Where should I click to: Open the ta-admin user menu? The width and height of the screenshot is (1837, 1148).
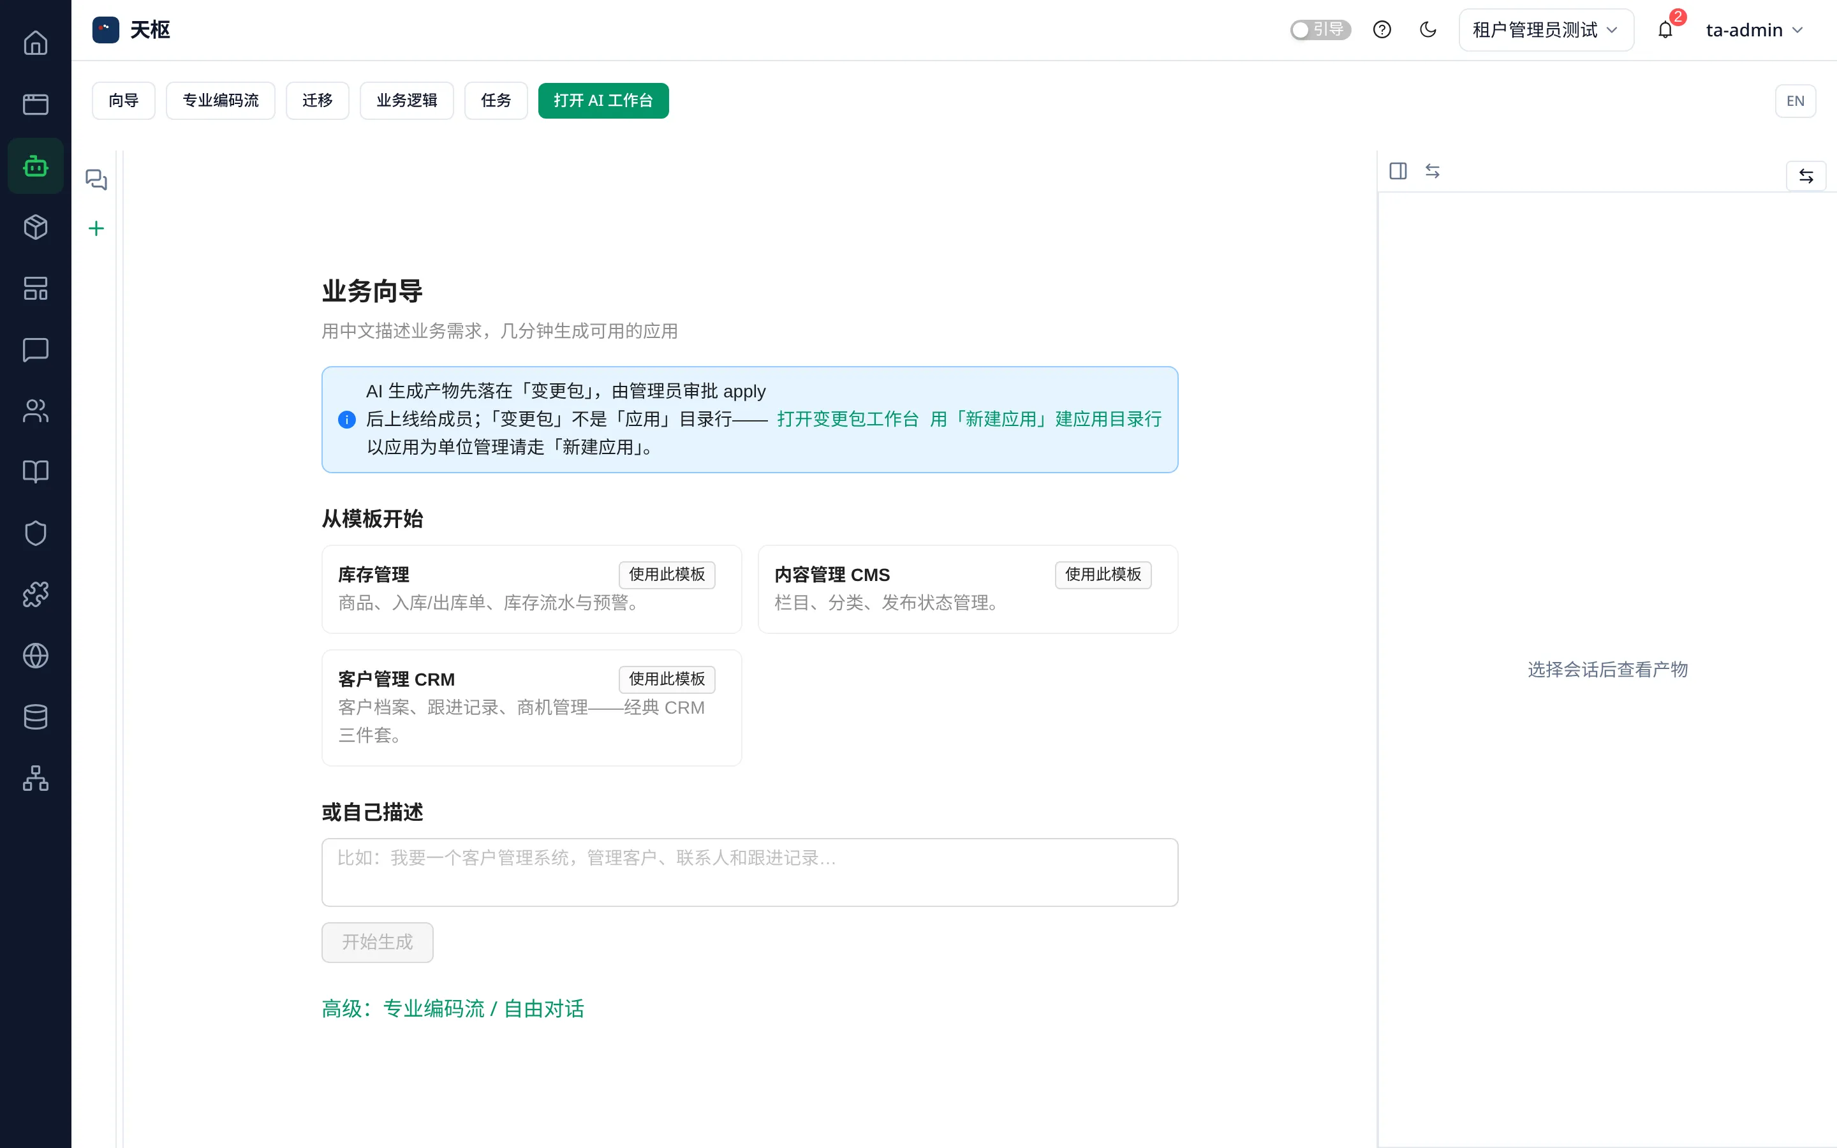pos(1753,29)
